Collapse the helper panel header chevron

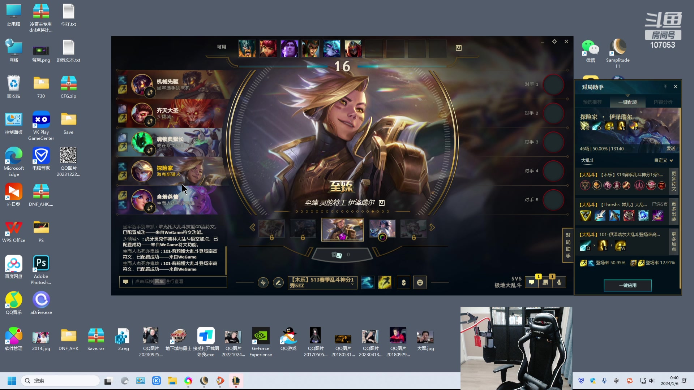(x=628, y=95)
